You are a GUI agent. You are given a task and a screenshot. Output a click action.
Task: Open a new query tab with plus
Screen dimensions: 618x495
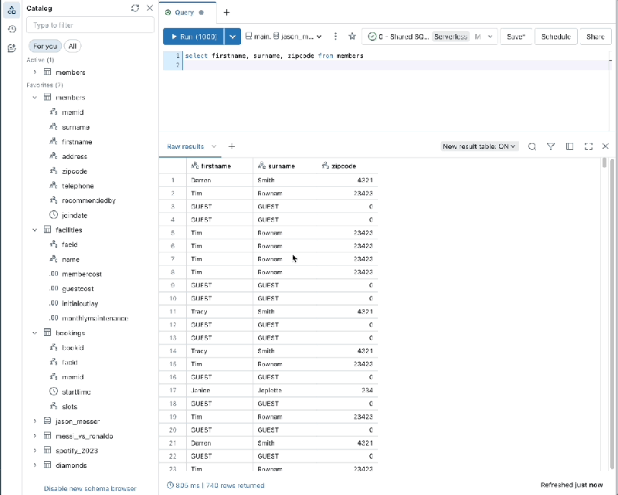pyautogui.click(x=226, y=12)
